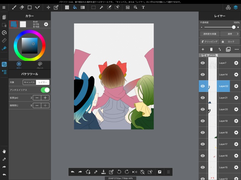Screen dimensions: 241x180
Task: Switch to the パレット tab
Action: [40, 65]
